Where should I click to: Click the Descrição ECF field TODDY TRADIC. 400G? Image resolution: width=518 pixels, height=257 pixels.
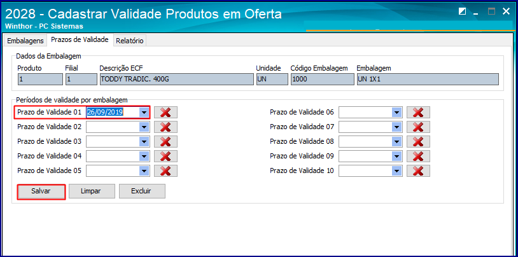click(177, 80)
